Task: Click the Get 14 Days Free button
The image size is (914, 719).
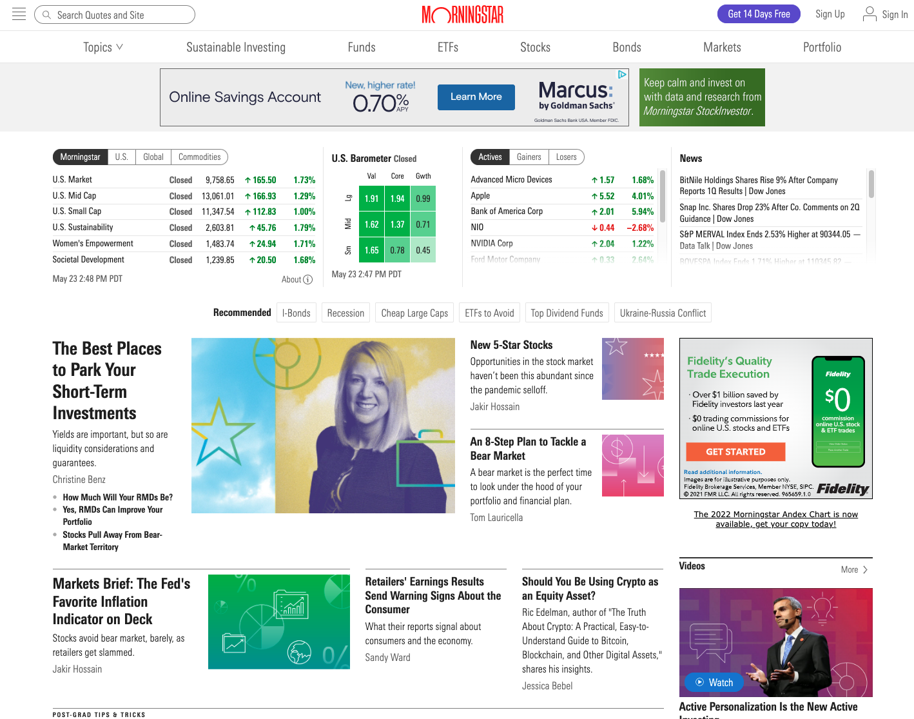Action: tap(759, 14)
